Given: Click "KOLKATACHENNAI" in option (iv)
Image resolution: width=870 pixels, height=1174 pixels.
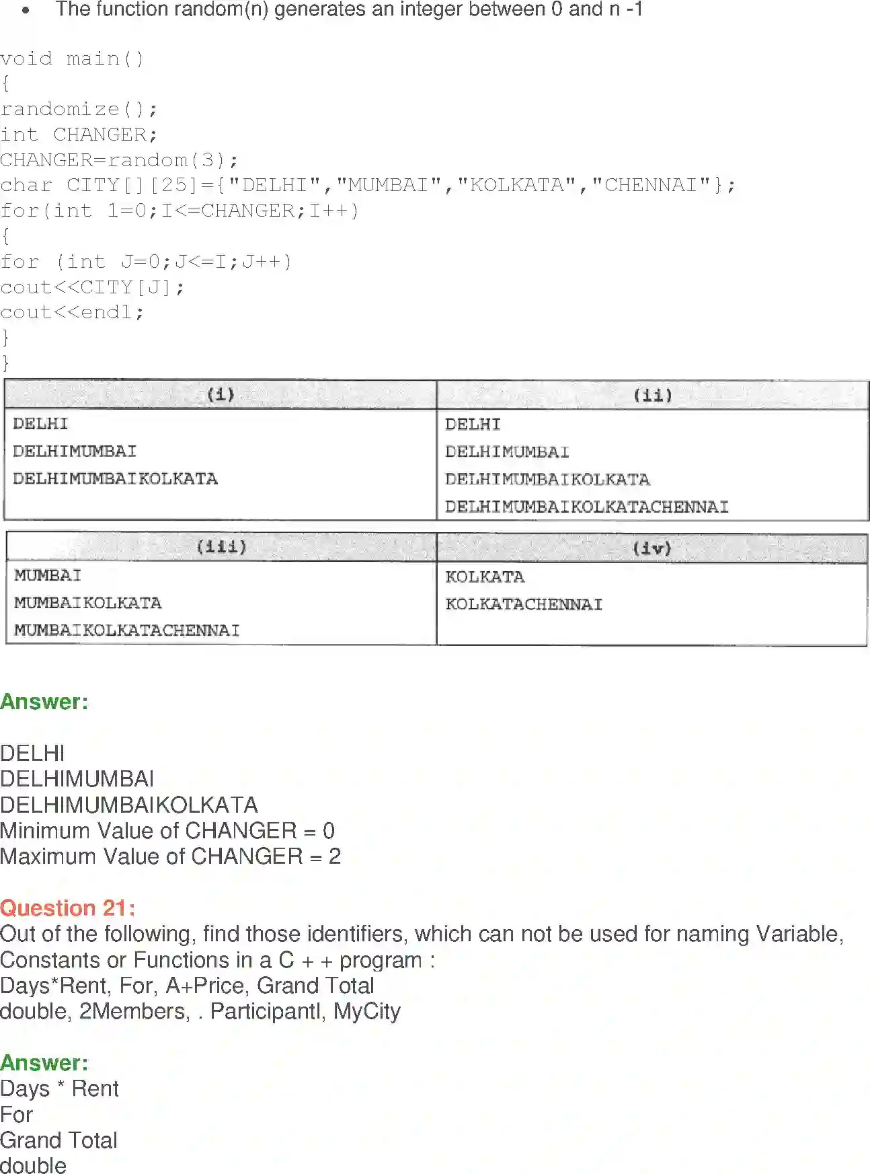Looking at the screenshot, I should (x=524, y=604).
